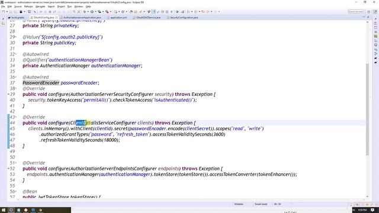Click the Open Perspective icon
The image size is (379, 213).
(x=369, y=12)
